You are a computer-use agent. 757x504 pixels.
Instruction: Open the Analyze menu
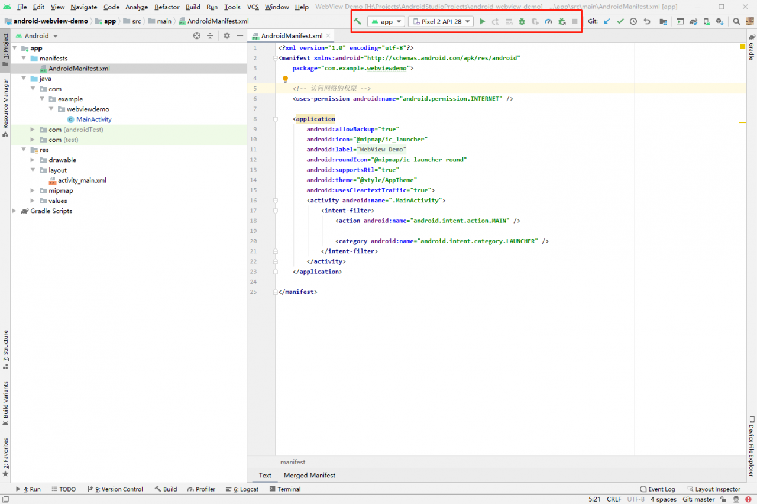[x=137, y=7]
